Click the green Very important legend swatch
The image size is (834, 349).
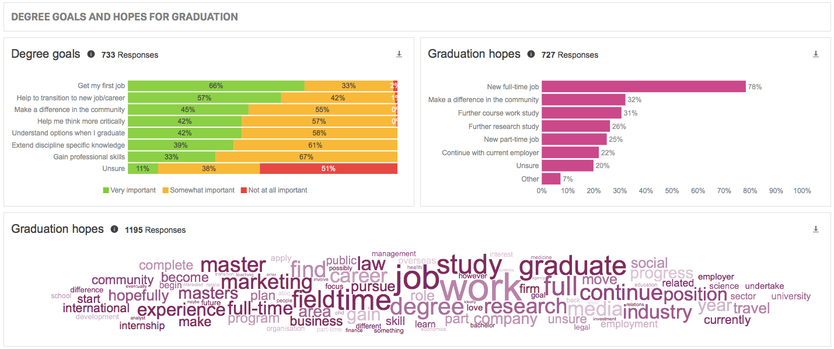[106, 190]
